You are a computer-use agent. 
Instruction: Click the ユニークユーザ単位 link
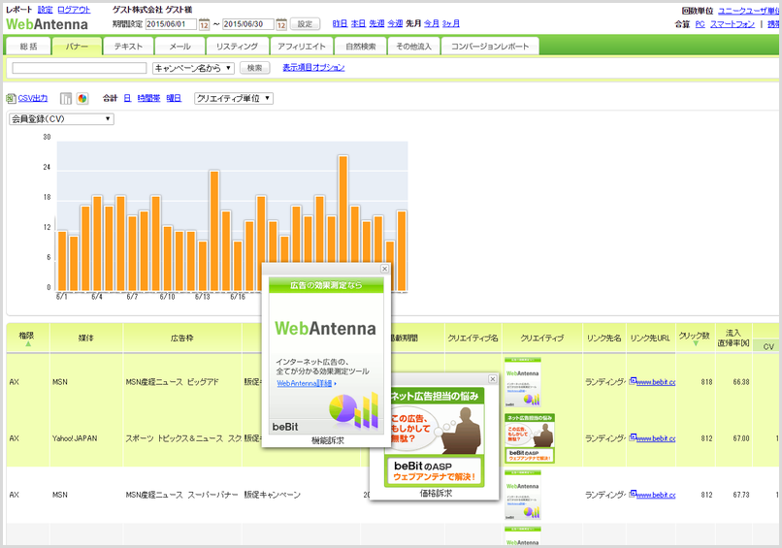(x=749, y=11)
